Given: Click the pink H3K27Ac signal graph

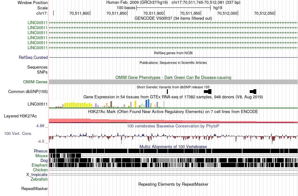Looking at the screenshot, I should tap(173, 121).
